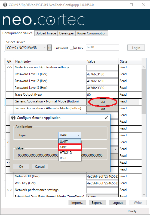Open the Application Type UART combo box

coord(70,135)
